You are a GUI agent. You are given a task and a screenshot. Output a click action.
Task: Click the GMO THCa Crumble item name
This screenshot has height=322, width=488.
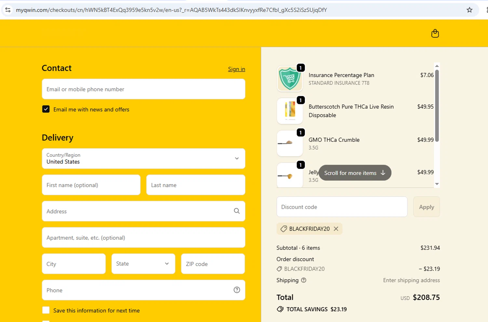[x=334, y=140]
